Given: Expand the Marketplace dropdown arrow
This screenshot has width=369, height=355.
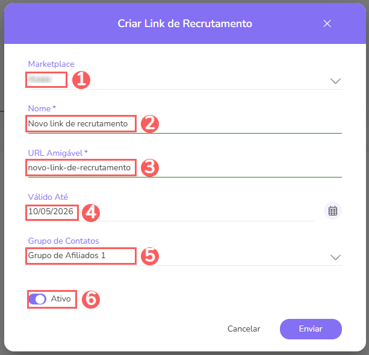Looking at the screenshot, I should pyautogui.click(x=336, y=81).
